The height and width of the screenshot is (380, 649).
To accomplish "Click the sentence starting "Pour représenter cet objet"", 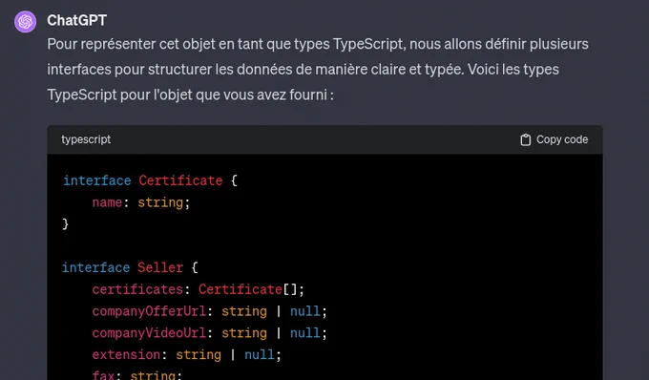I will (x=318, y=44).
